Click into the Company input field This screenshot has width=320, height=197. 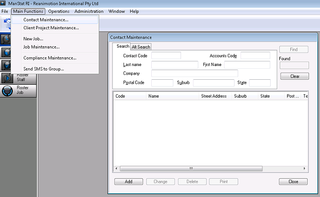[x=194, y=73]
